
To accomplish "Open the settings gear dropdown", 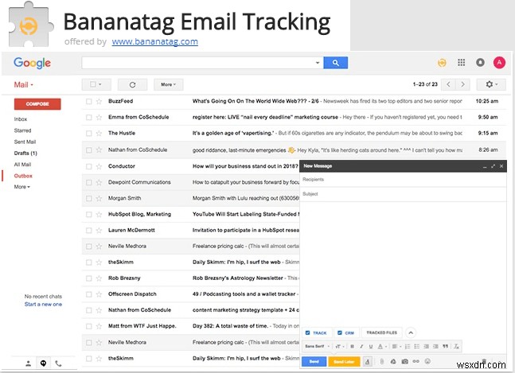I will pyautogui.click(x=492, y=84).
